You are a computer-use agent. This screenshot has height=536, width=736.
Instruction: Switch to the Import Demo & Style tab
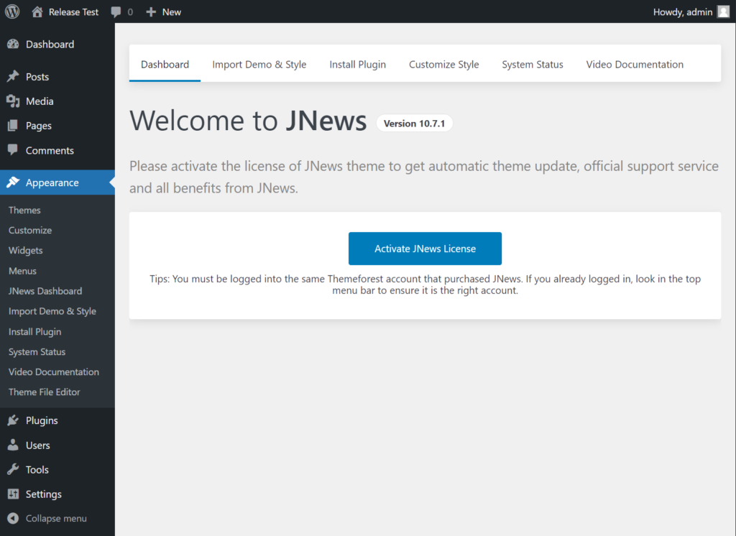pos(259,64)
